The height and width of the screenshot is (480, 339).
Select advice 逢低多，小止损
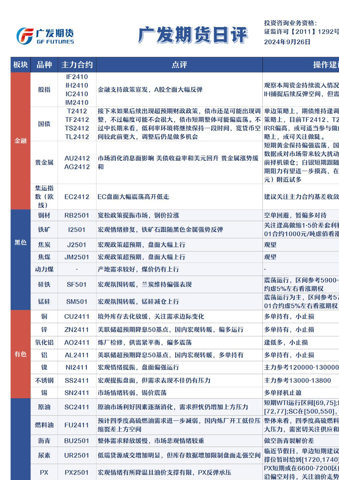tap(286, 343)
